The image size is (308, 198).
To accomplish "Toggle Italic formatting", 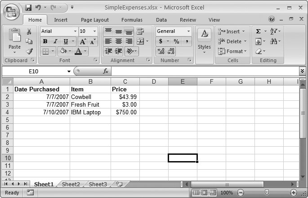I will (x=56, y=41).
